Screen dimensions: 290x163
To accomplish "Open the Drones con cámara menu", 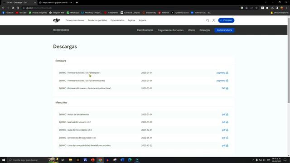I will 75,20.
